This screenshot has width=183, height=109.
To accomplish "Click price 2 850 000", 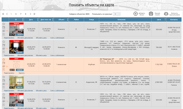I will (159, 82).
